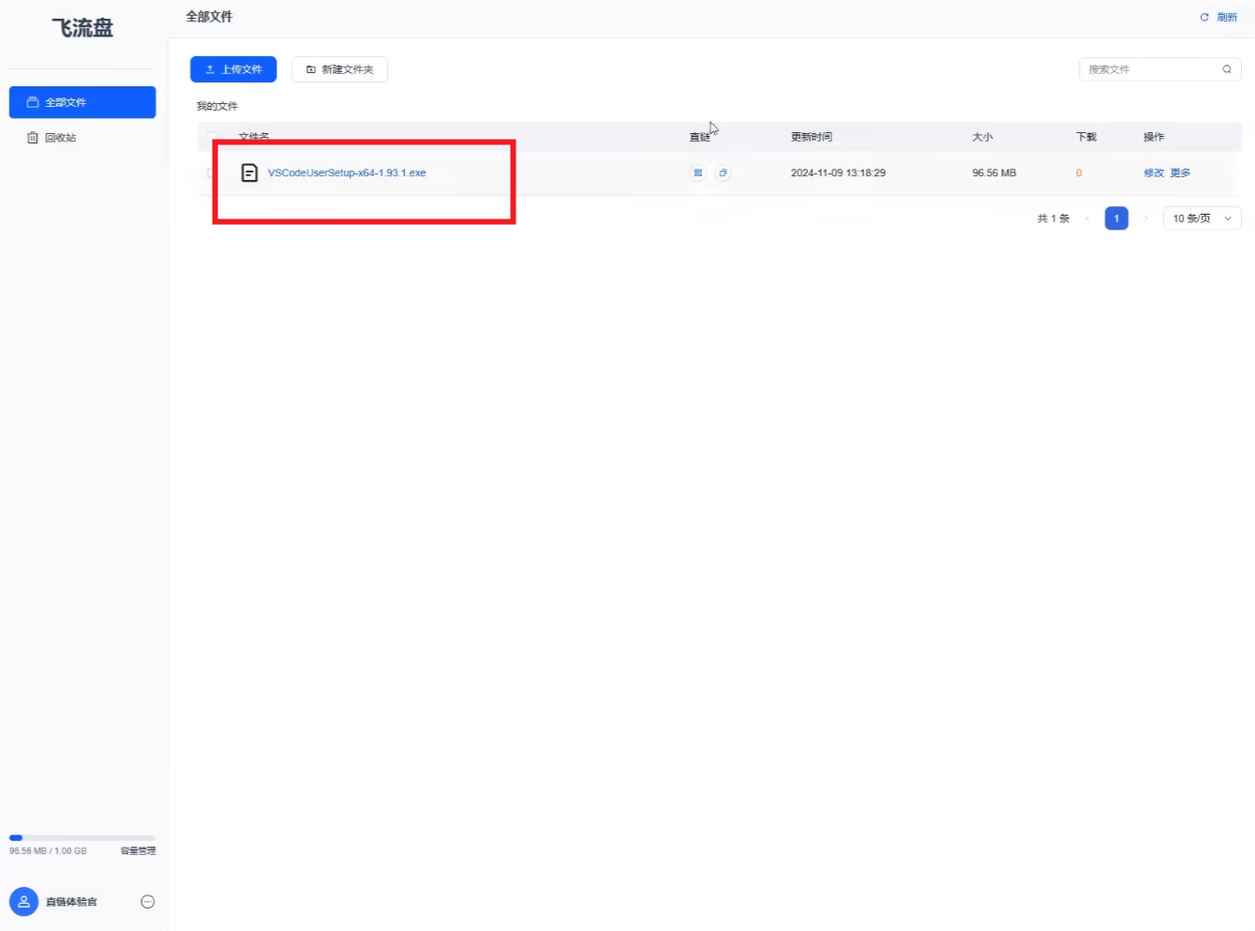The width and height of the screenshot is (1255, 931).
Task: Click 修改 for VSCodeUserSetup row
Action: [1154, 173]
